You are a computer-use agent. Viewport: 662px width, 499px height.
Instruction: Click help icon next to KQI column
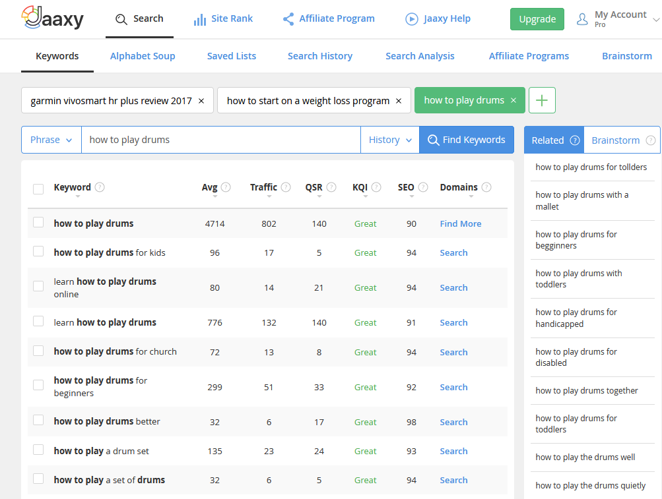[376, 187]
